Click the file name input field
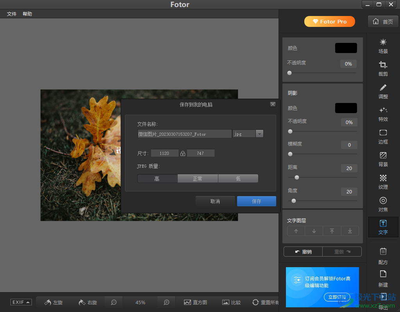 (184, 134)
